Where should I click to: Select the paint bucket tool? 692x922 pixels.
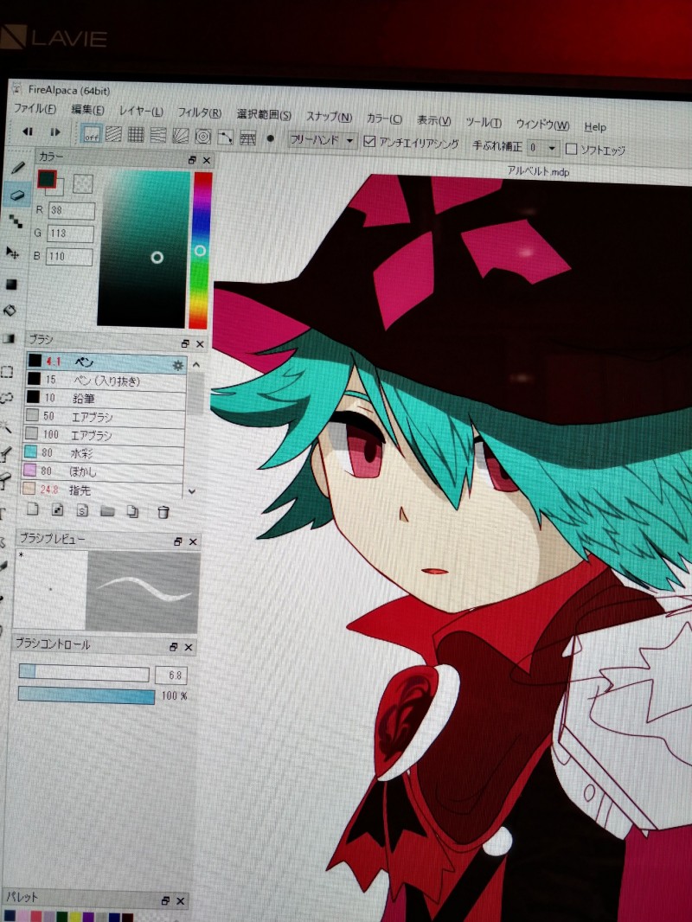click(10, 311)
